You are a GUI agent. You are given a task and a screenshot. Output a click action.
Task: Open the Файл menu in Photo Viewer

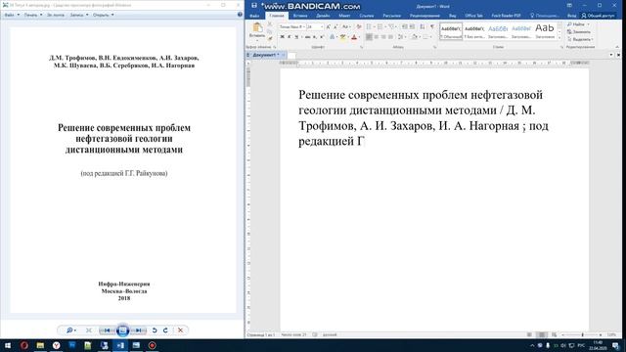[x=12, y=15]
